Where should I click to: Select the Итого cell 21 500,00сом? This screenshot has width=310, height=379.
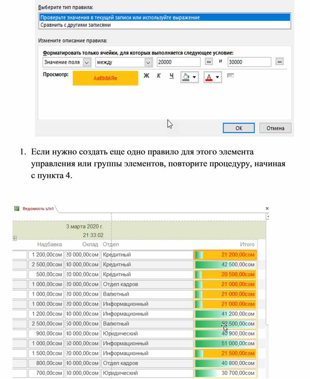[x=225, y=354]
